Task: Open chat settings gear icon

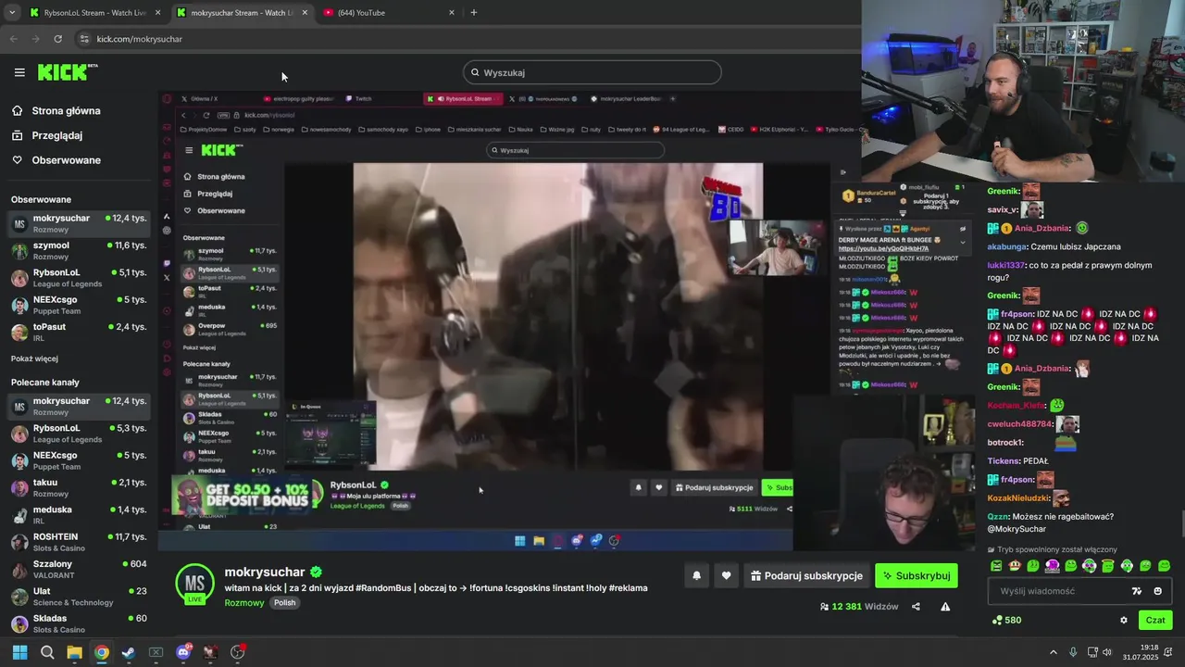Action: click(1124, 621)
